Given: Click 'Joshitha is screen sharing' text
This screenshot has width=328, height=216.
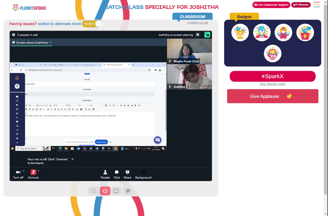Looking at the screenshot, I should (x=176, y=35).
